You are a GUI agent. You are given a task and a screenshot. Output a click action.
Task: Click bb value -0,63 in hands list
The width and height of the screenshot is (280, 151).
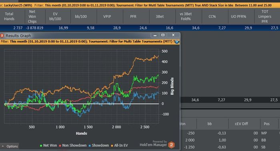[x=222, y=147]
